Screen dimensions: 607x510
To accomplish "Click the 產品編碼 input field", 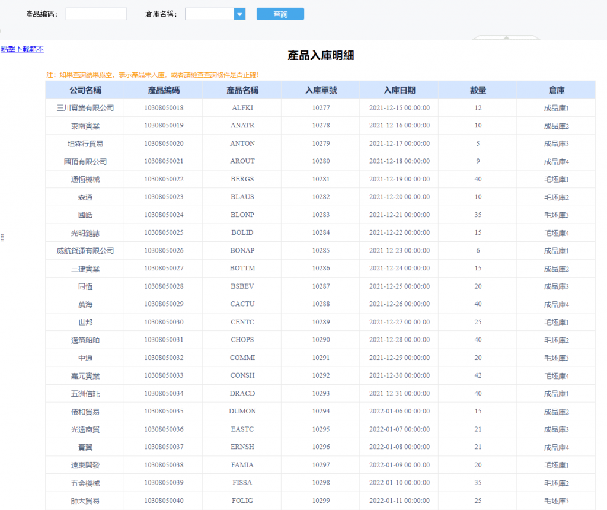I will click(97, 14).
